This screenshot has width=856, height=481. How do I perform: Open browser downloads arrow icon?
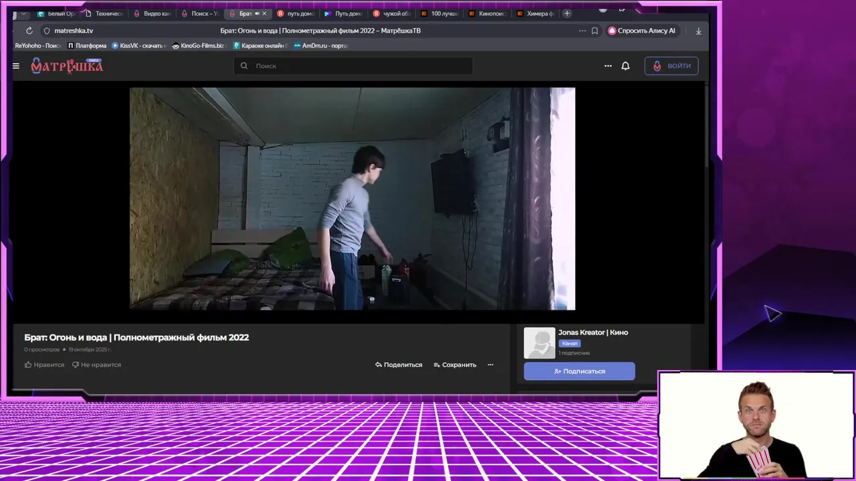point(698,31)
